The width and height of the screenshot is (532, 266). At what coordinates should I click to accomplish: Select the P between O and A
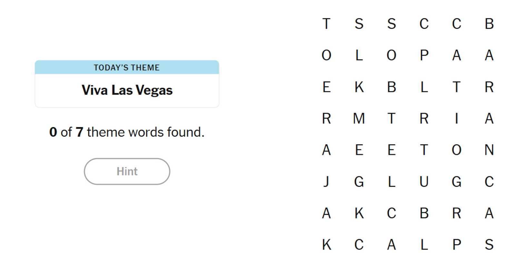(x=424, y=55)
